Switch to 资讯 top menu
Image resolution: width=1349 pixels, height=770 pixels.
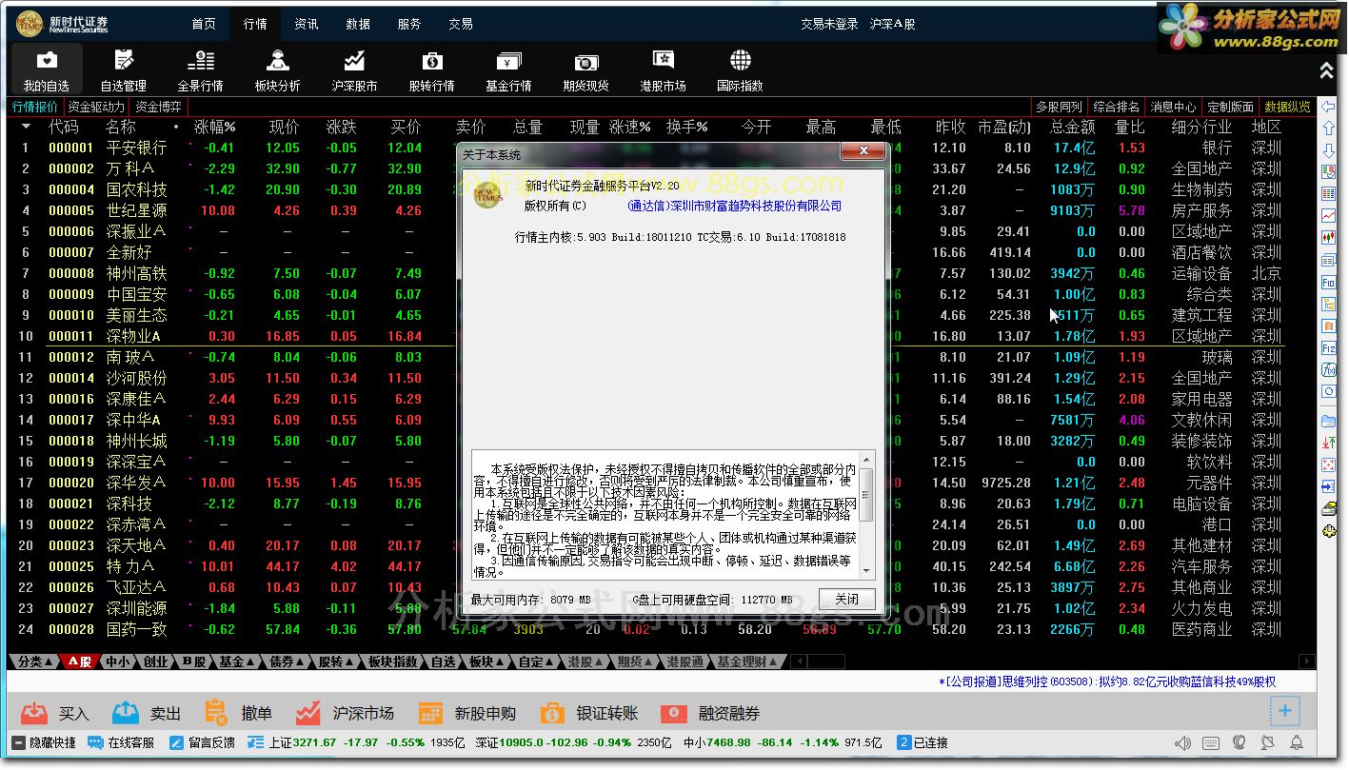pyautogui.click(x=307, y=24)
